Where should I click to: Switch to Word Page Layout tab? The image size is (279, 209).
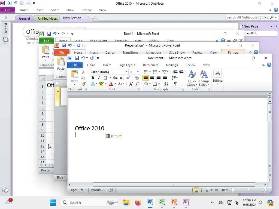pos(127,65)
